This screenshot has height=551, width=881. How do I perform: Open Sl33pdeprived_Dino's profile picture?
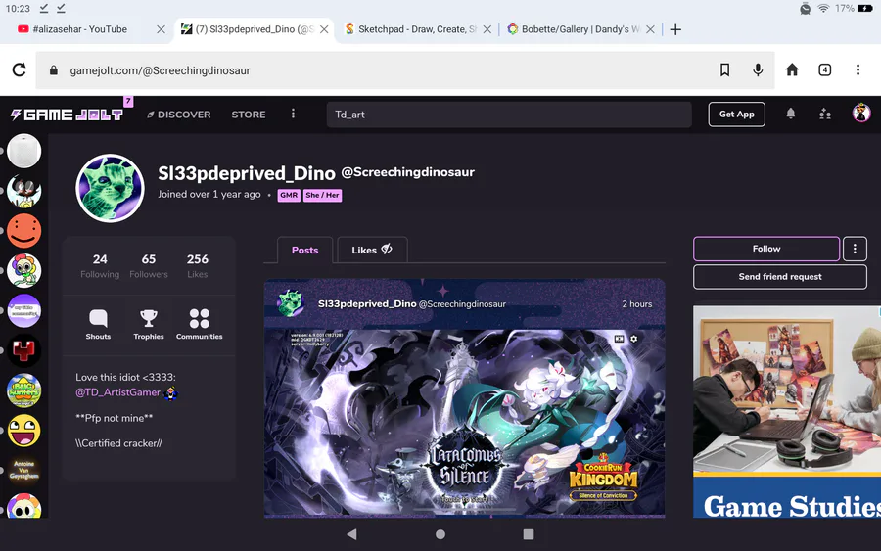[x=110, y=188]
